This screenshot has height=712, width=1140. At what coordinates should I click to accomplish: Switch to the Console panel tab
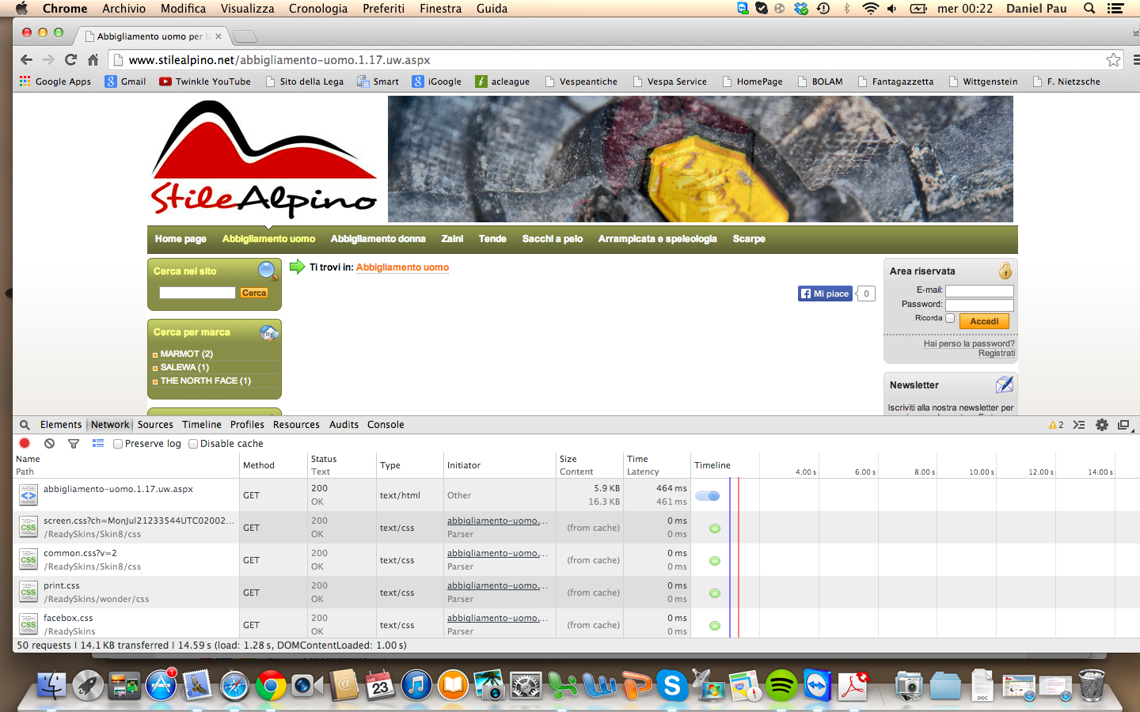tap(386, 425)
